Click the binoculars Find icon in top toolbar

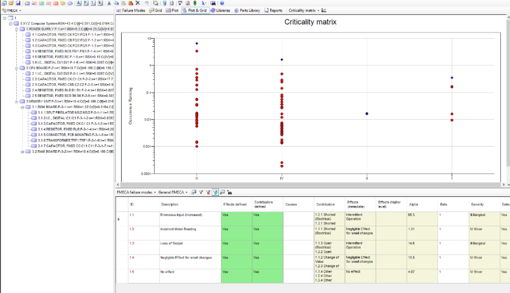click(213, 3)
